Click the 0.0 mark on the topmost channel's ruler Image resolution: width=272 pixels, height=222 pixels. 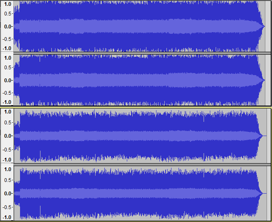(8, 26)
